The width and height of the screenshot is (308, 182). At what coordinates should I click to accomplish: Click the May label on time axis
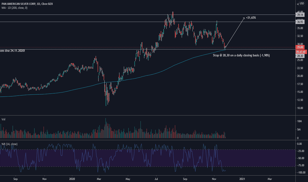128,179
